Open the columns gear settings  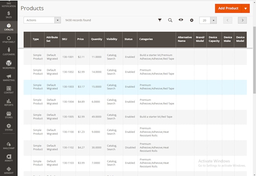192,20
